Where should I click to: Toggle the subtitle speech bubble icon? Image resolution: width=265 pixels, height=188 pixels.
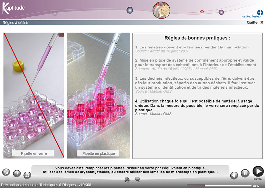(137, 179)
